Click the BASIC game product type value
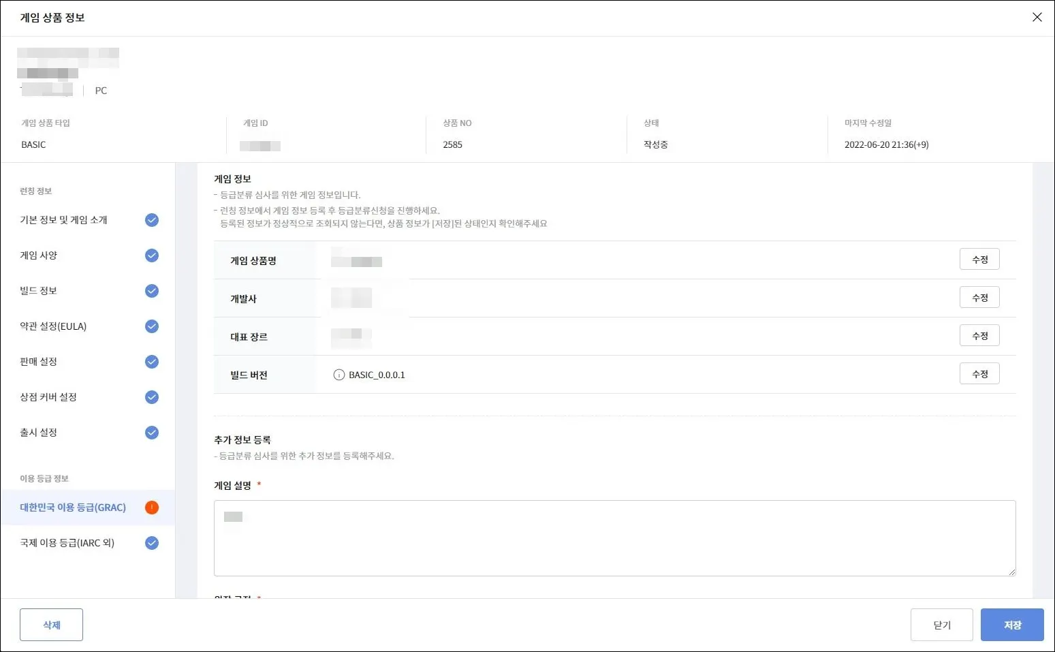Screen dimensions: 1055x652 coord(33,144)
